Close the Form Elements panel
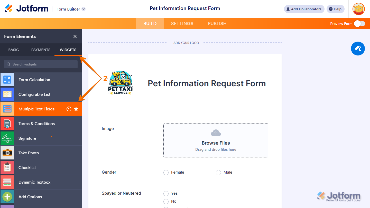The height and width of the screenshot is (208, 370). (75, 36)
